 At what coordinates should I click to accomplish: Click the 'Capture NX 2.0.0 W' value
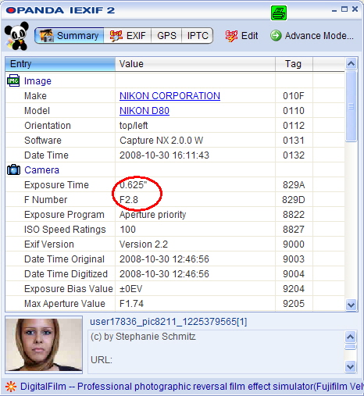(161, 141)
